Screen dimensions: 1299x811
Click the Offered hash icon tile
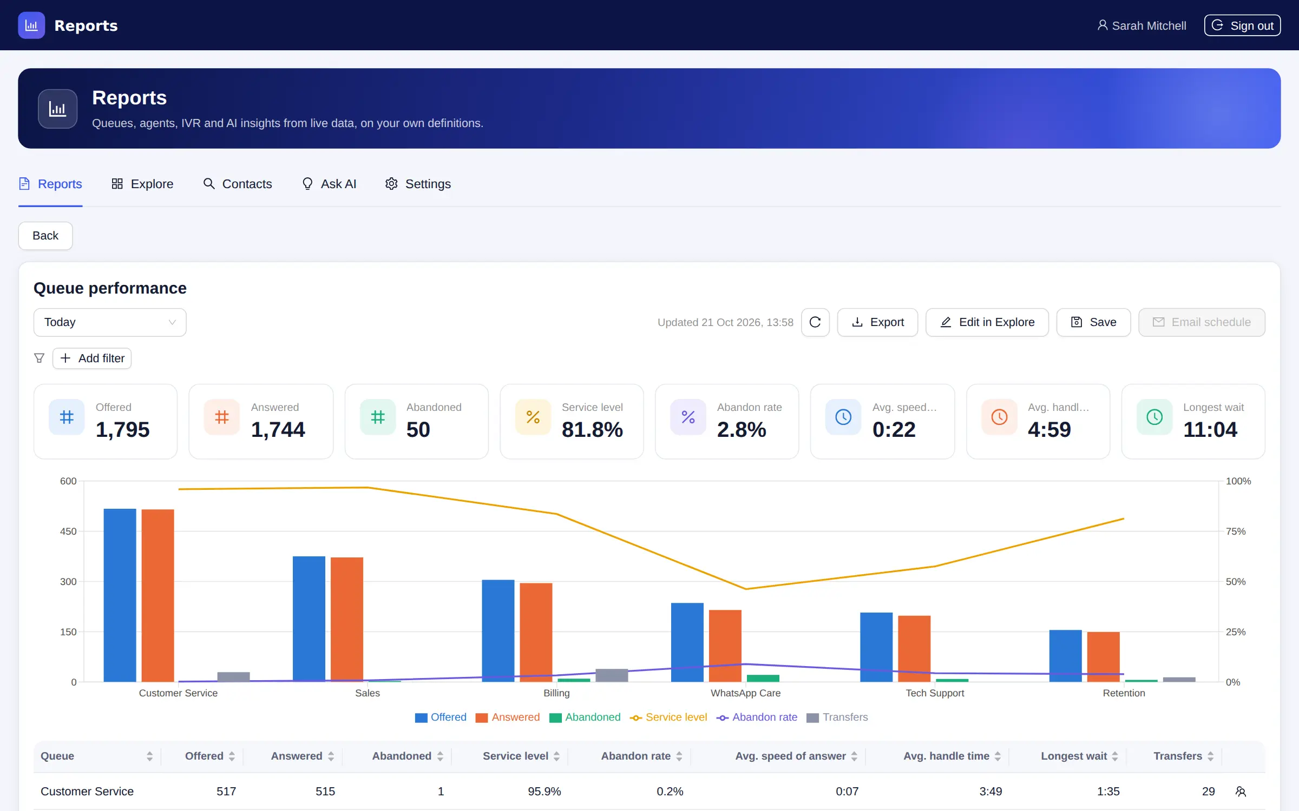pos(67,417)
